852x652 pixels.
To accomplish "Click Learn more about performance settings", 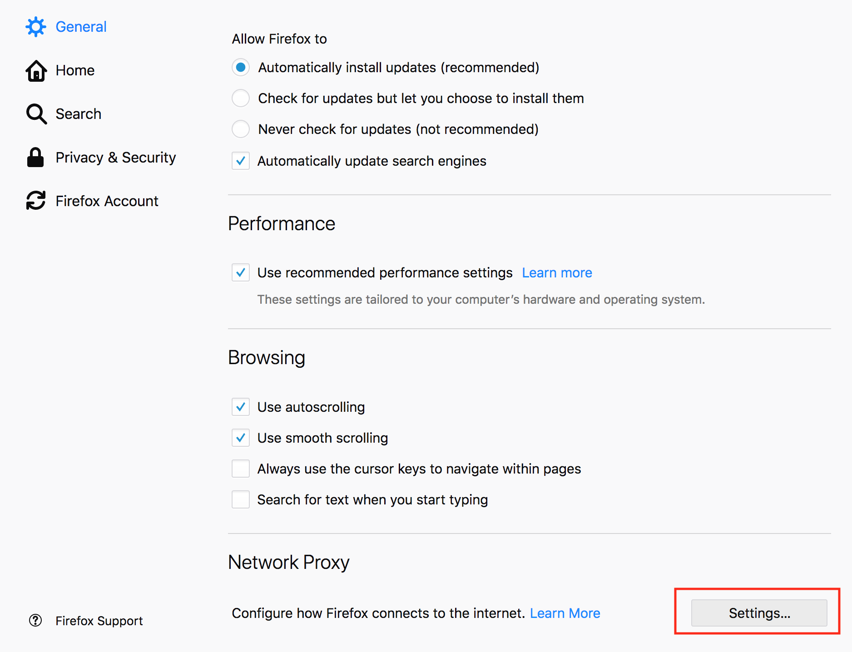I will (x=557, y=272).
